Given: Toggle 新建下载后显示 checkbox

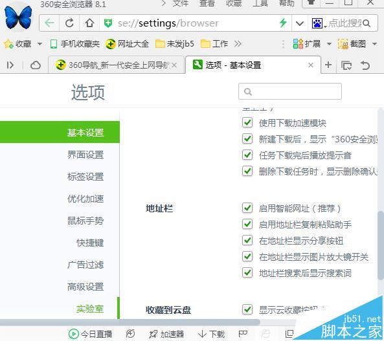Looking at the screenshot, I should pyautogui.click(x=247, y=138).
